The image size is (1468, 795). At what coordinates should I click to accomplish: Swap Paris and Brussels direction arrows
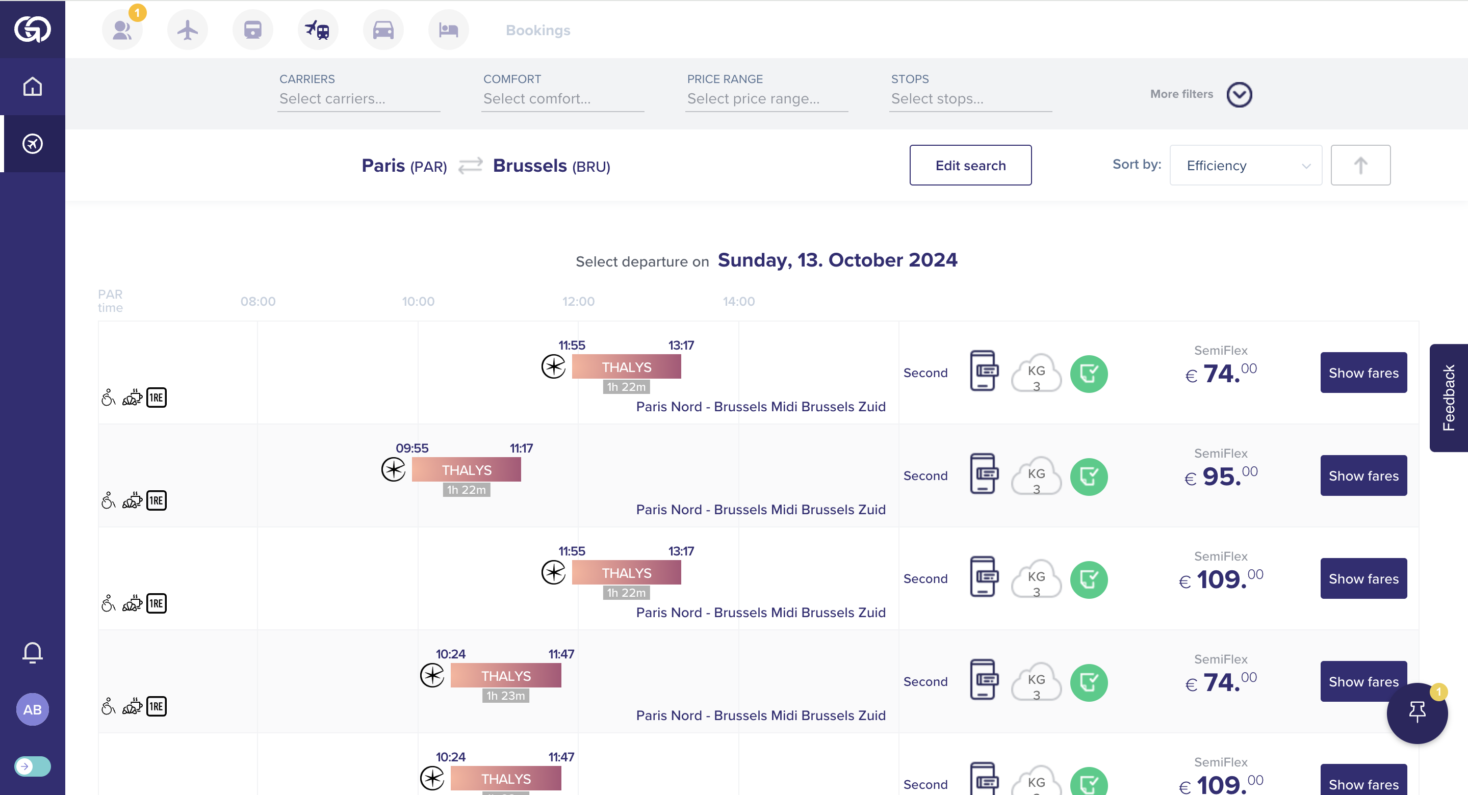click(x=470, y=166)
